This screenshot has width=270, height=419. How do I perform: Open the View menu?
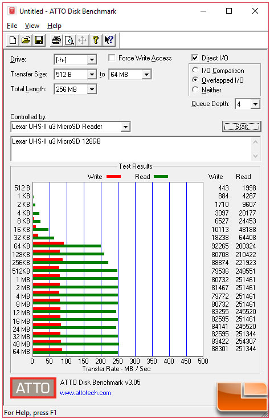click(x=32, y=26)
